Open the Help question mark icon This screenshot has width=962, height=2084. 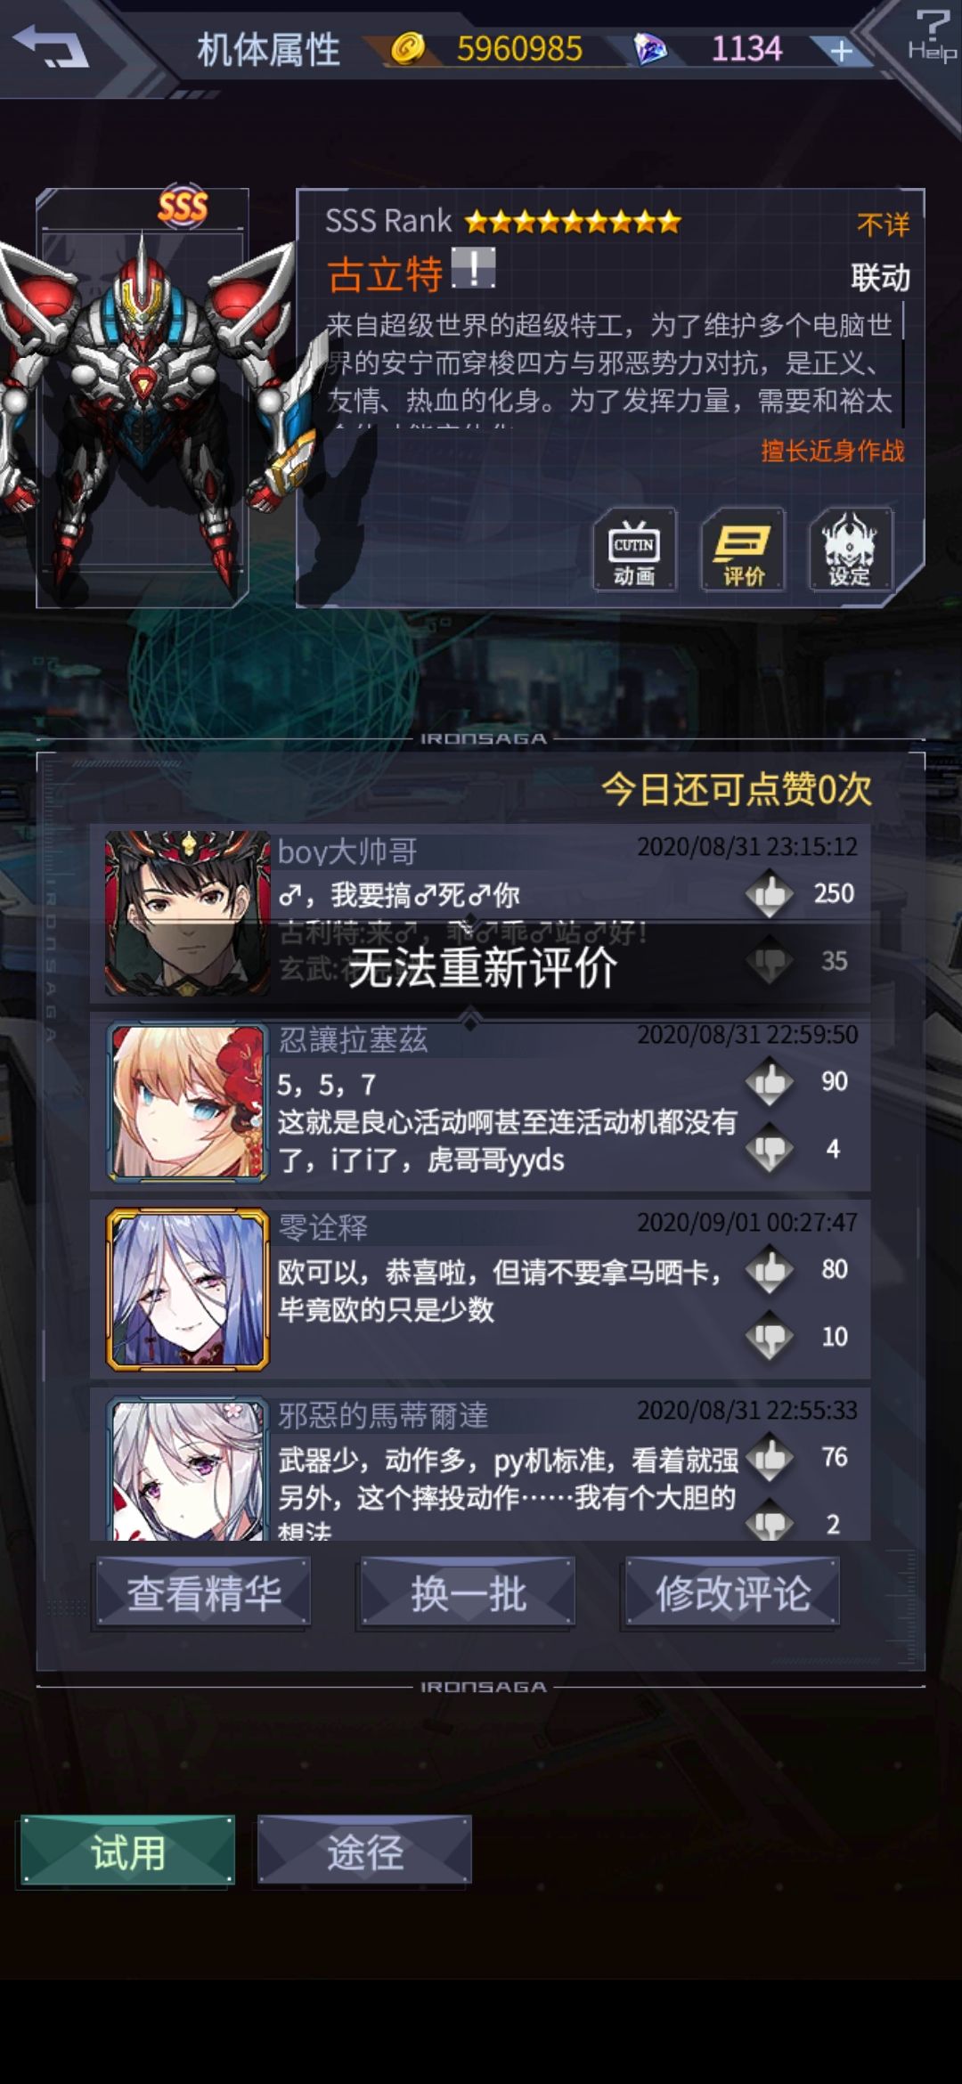[x=932, y=35]
